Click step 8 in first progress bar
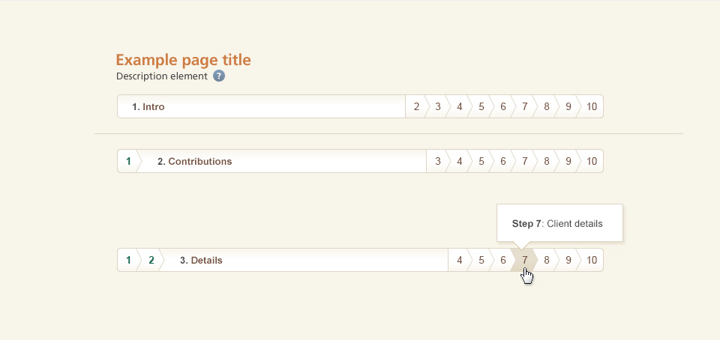The width and height of the screenshot is (720, 340). (547, 106)
